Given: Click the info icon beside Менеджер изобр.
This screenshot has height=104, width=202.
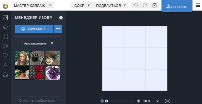Looking at the screenshot, I should pyautogui.click(x=61, y=18).
